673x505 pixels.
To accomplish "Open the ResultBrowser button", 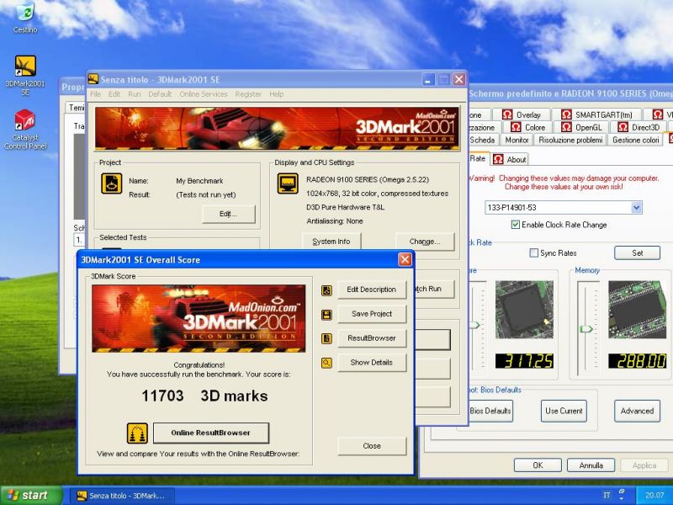I will [x=372, y=338].
